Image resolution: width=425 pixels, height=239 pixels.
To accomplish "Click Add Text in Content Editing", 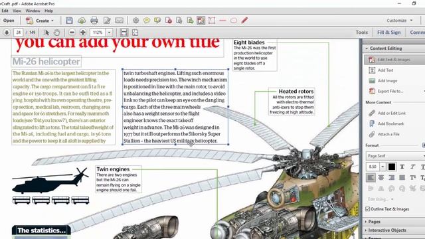I will (381, 70).
